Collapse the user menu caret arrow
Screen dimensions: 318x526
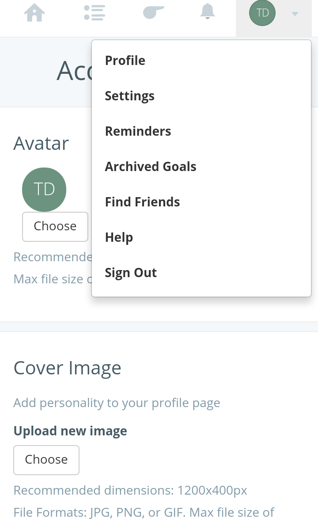(x=295, y=14)
